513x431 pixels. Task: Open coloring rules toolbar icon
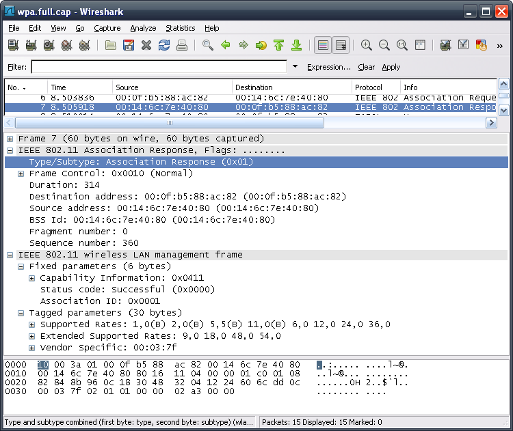click(x=482, y=45)
